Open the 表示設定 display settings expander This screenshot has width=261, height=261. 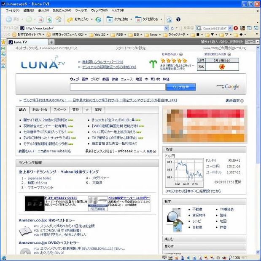pyautogui.click(x=234, y=101)
